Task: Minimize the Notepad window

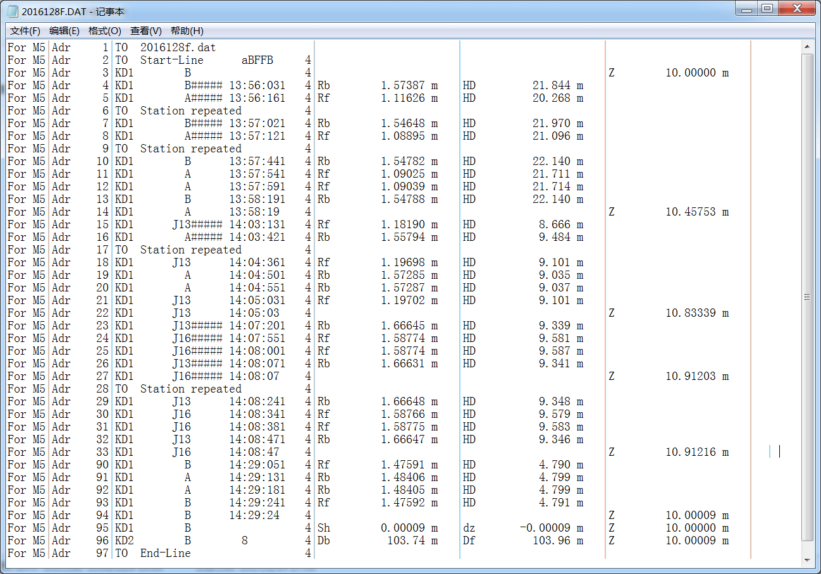Action: click(746, 9)
